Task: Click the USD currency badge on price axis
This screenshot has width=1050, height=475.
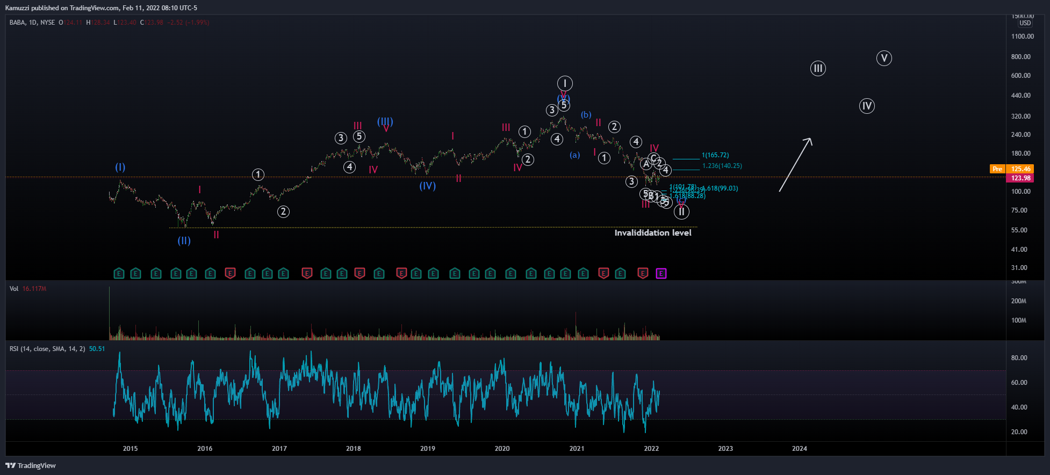Action: tap(1025, 23)
